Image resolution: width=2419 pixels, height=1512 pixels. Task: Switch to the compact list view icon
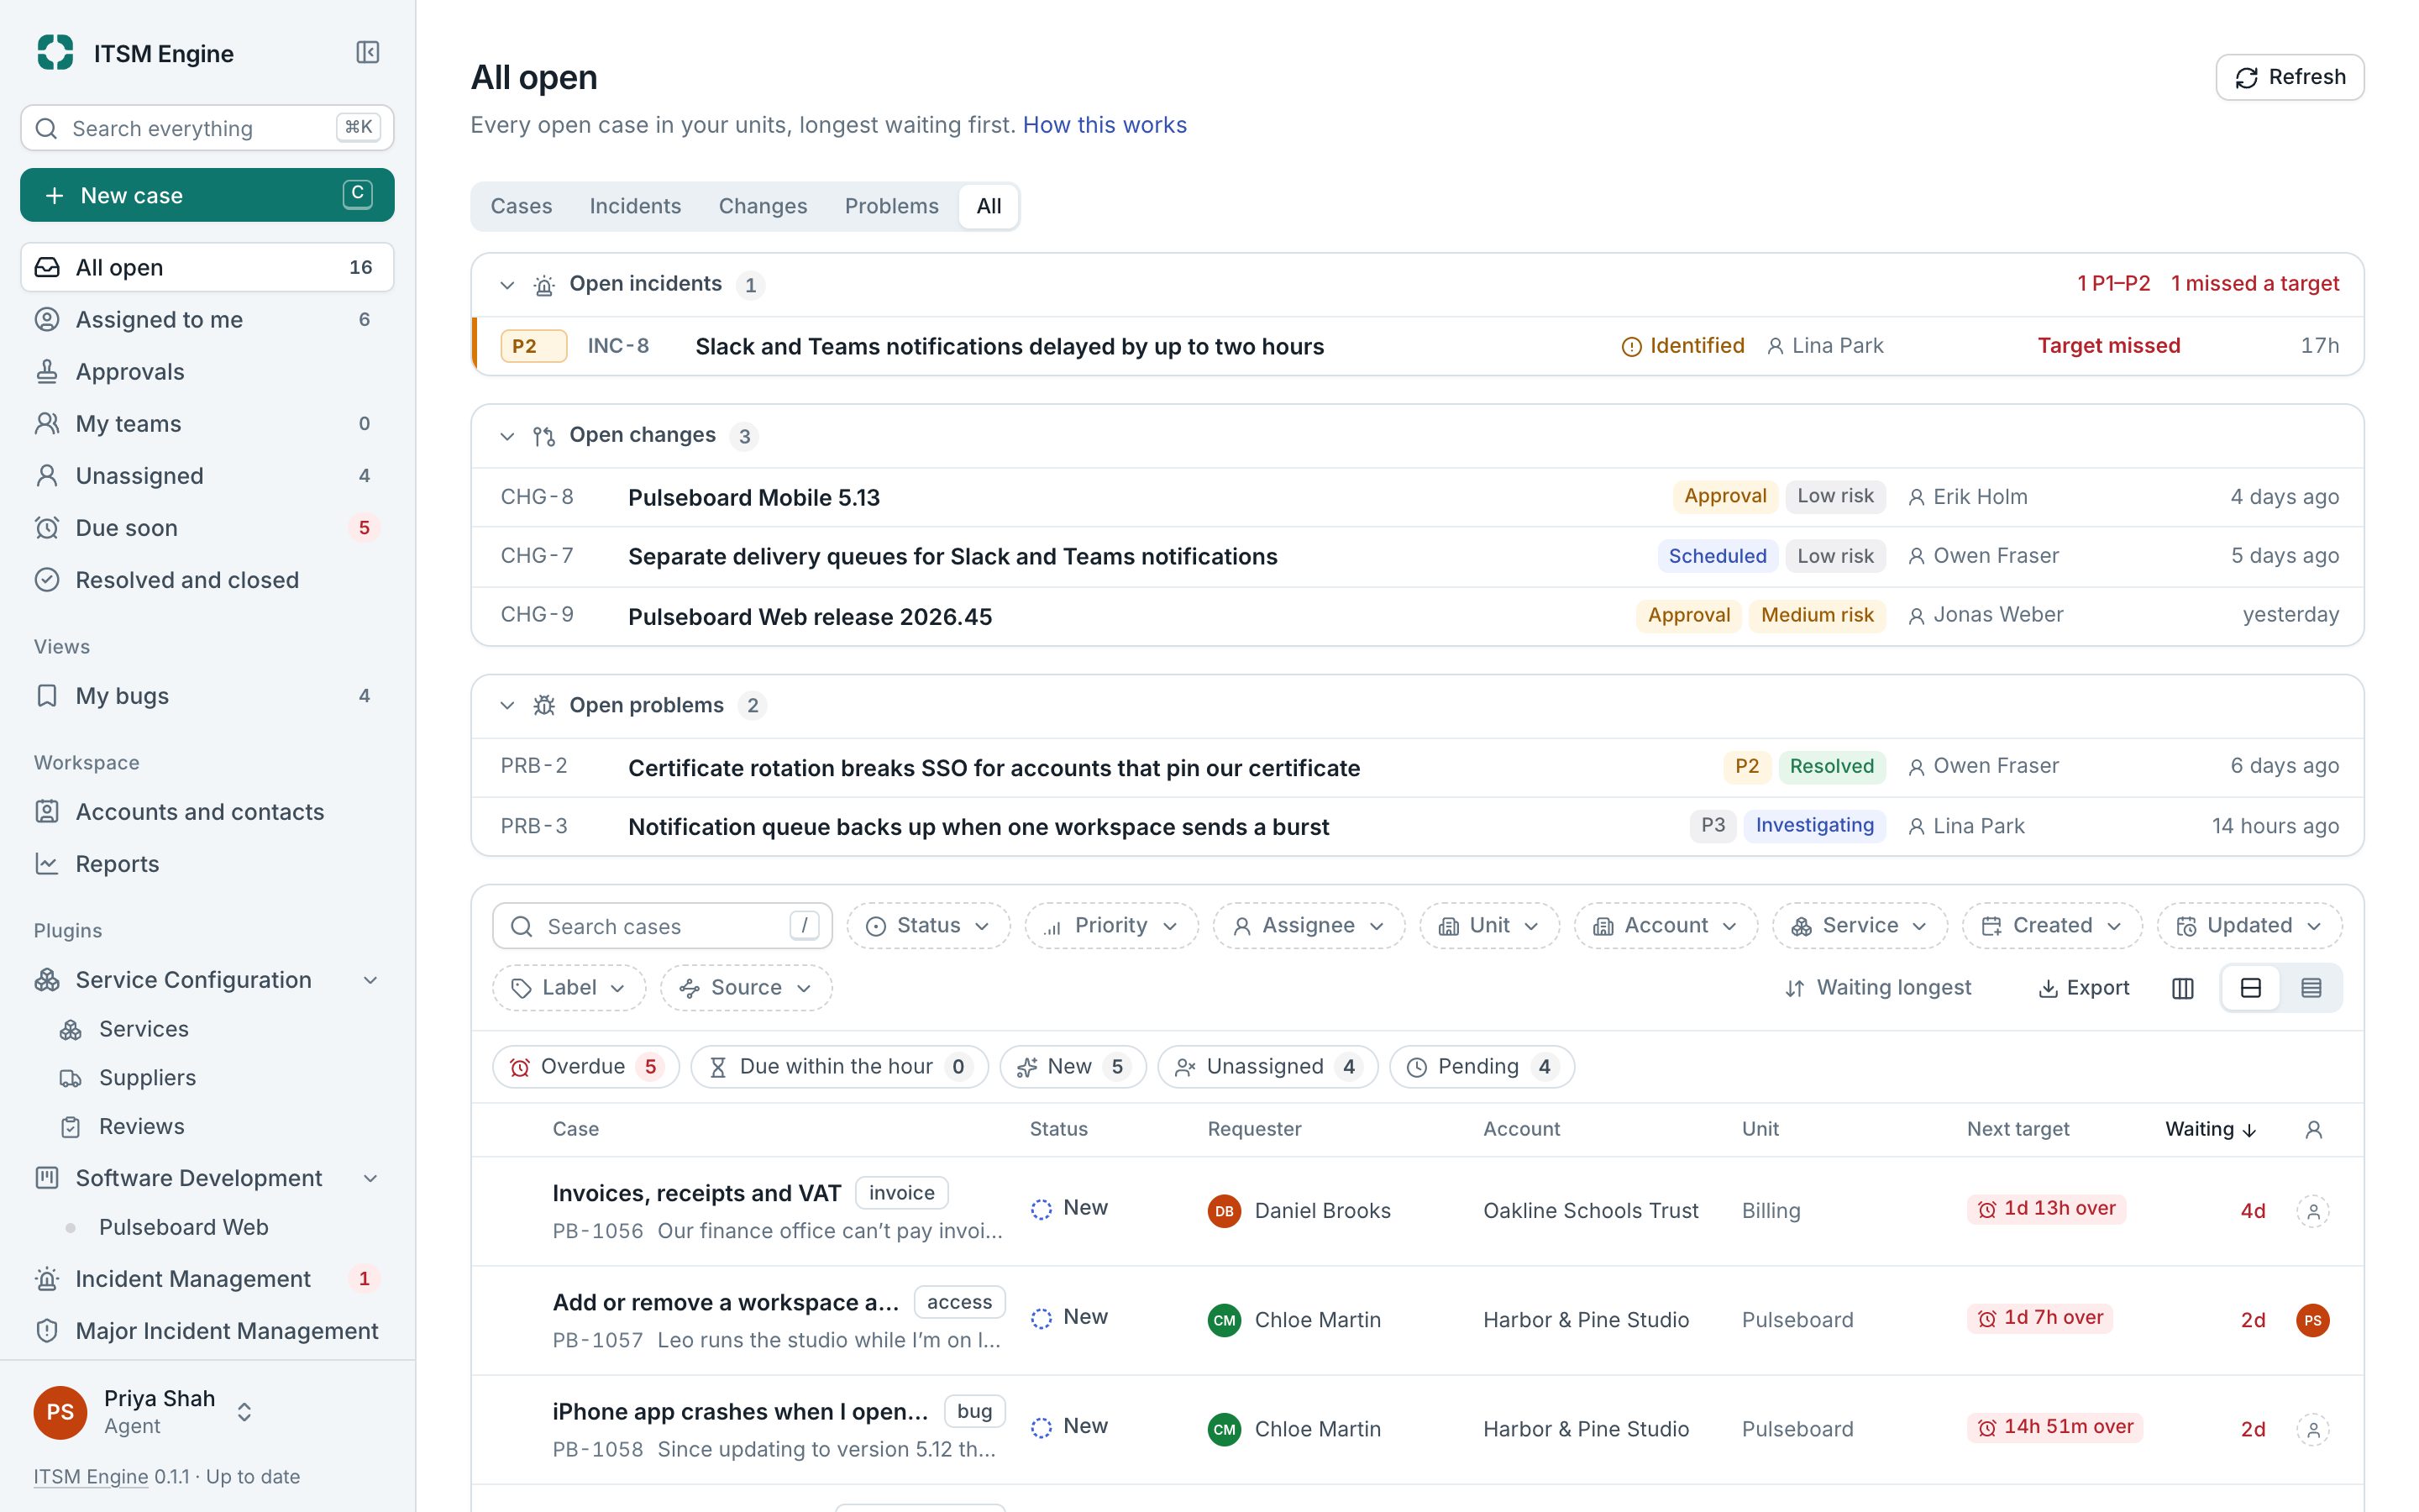[x=2310, y=988]
